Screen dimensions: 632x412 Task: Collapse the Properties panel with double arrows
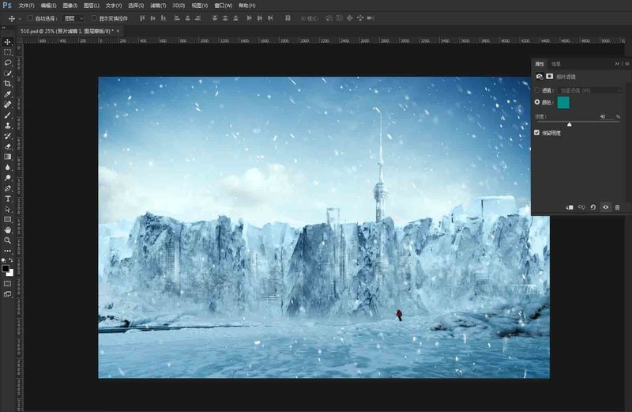point(617,64)
